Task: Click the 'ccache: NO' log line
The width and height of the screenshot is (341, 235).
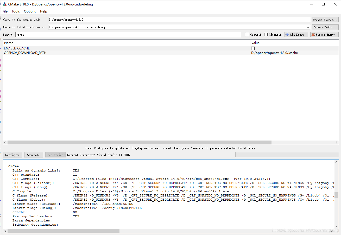Action: [x=45, y=212]
